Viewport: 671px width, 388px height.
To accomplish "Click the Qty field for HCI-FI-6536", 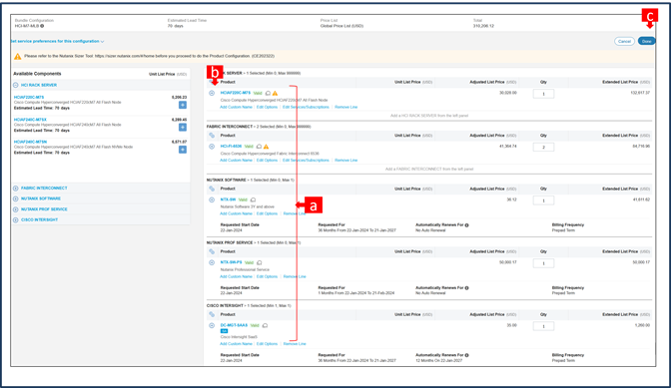I will 543,147.
